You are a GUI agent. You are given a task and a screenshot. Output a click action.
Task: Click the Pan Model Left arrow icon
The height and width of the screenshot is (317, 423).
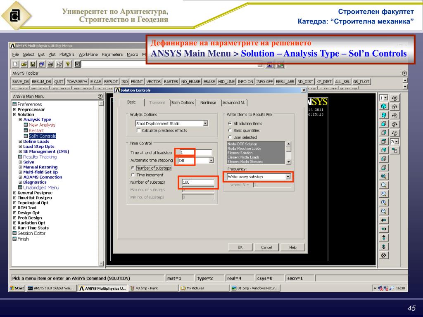[x=384, y=220]
